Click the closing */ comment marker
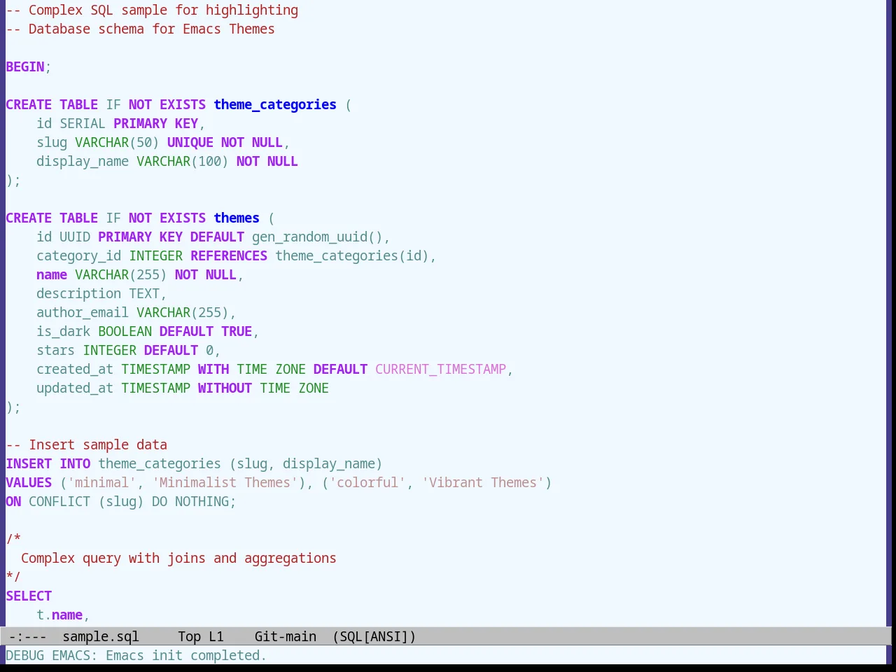This screenshot has height=672, width=896. [13, 577]
